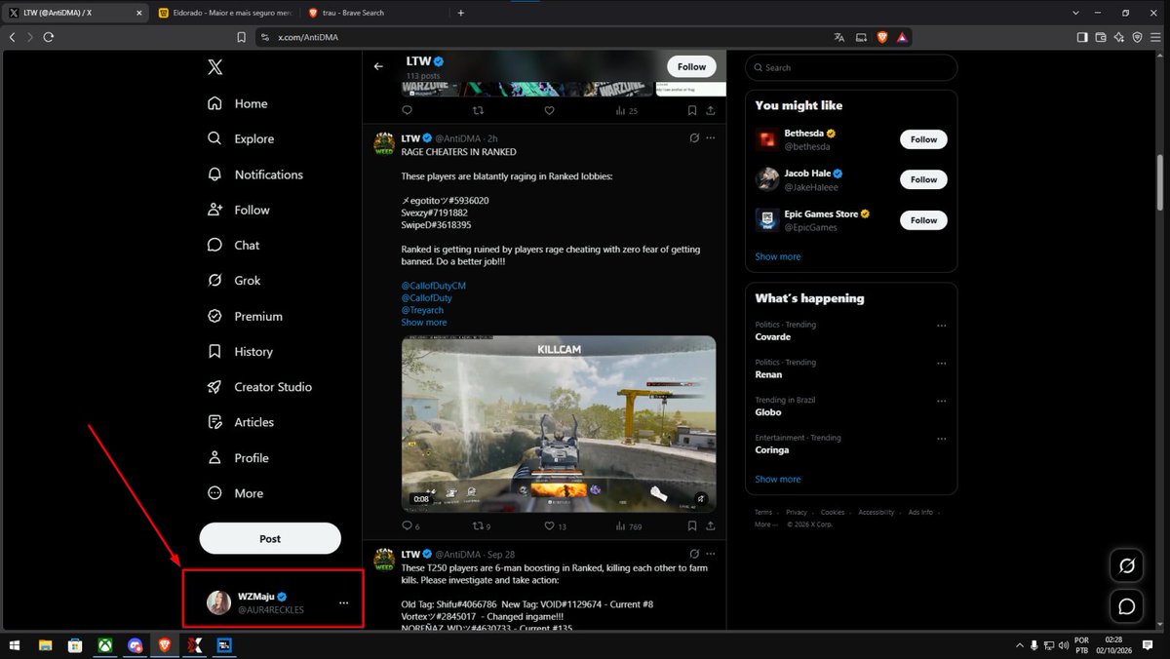1170x659 pixels.
Task: Open options for Coringa trend
Action: click(x=941, y=439)
